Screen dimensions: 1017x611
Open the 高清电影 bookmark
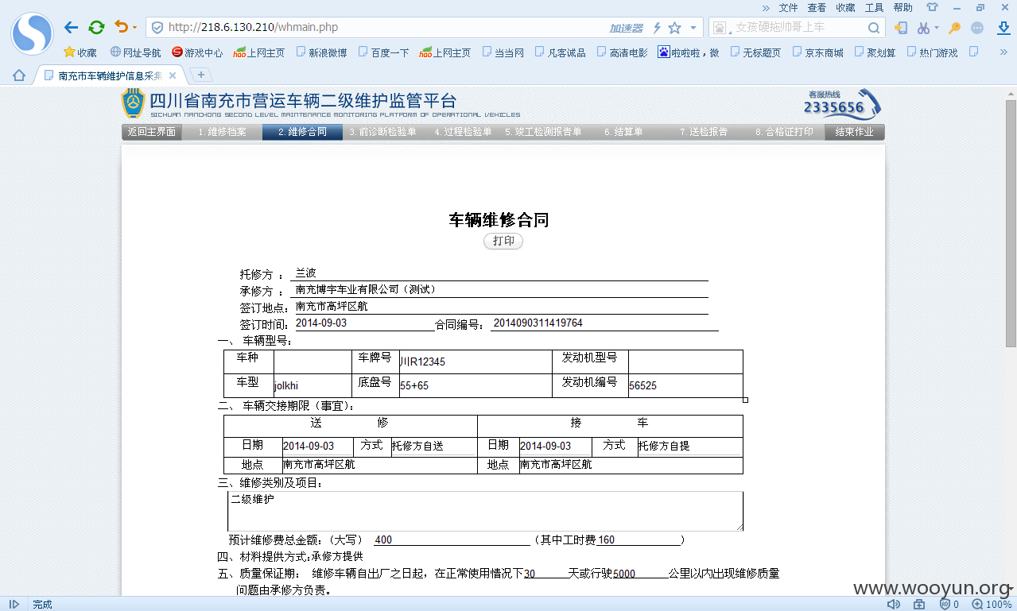tap(622, 52)
